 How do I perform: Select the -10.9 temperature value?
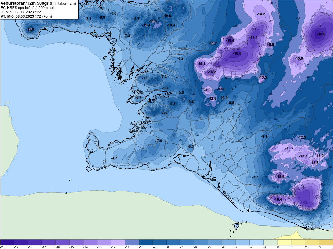coord(224,98)
